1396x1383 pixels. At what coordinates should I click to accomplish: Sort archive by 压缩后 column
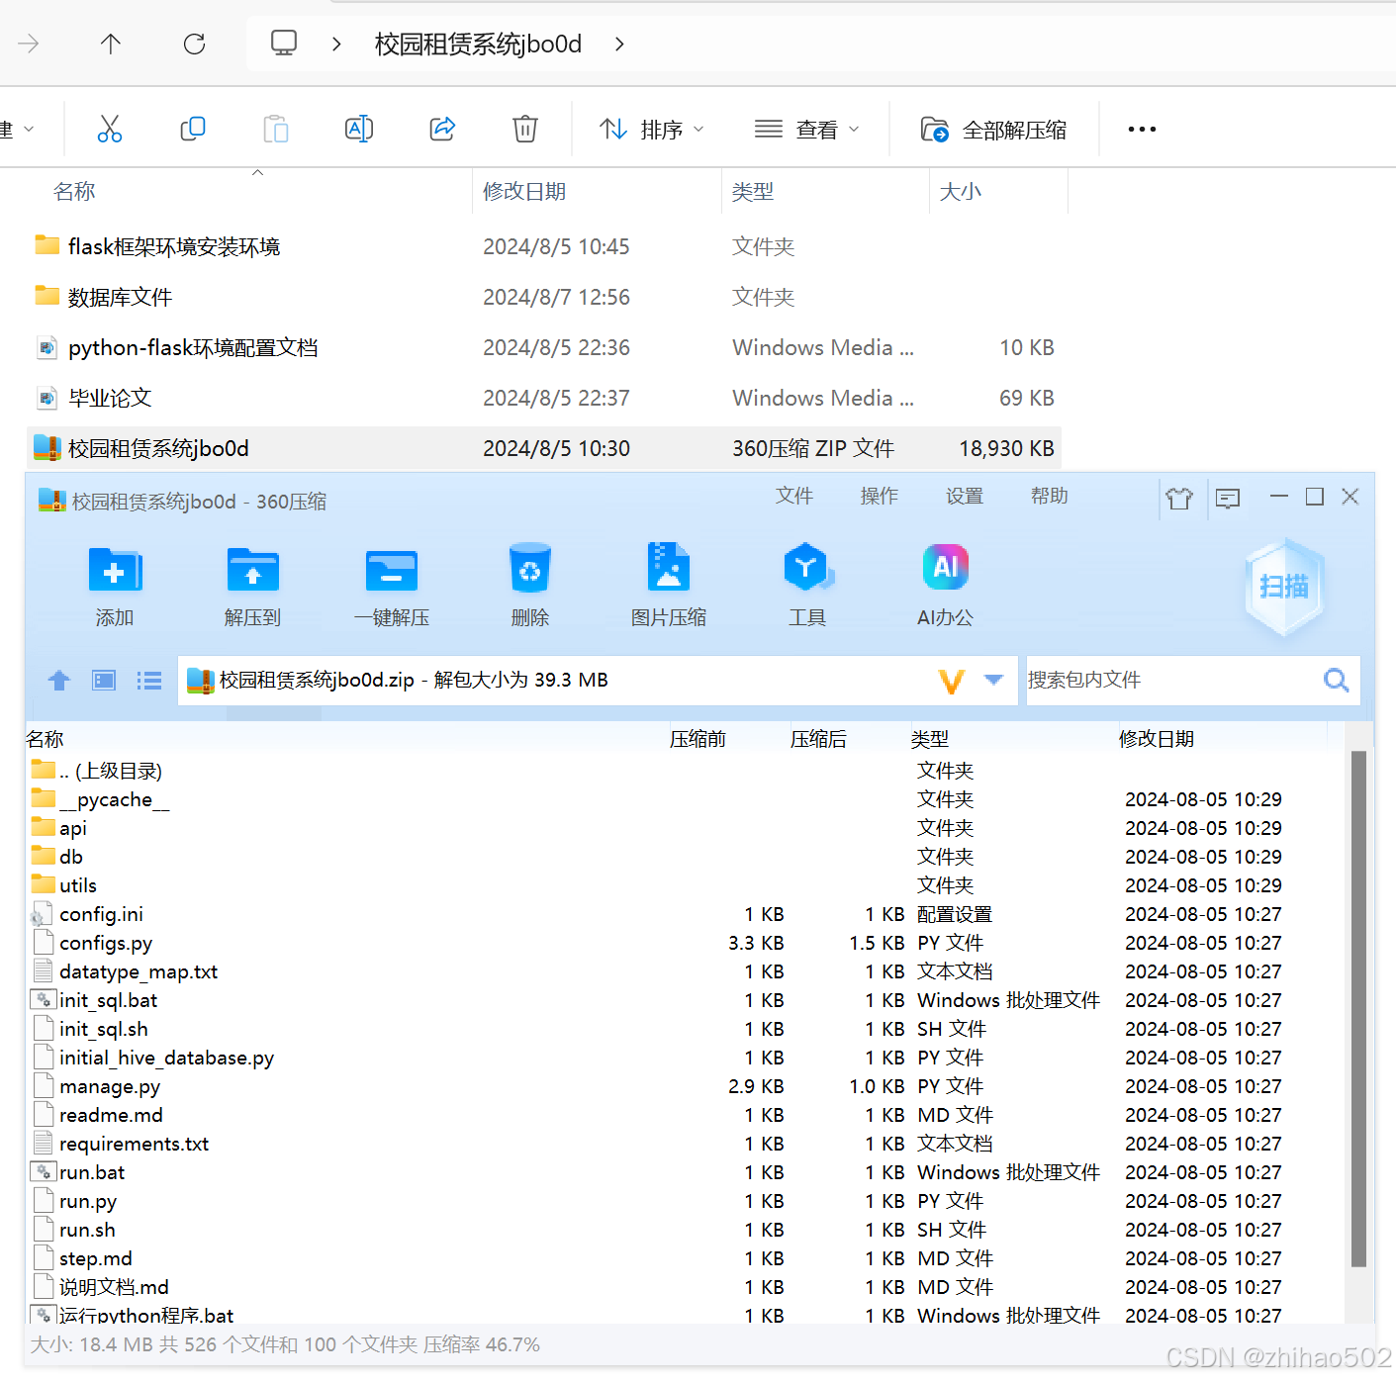(818, 739)
